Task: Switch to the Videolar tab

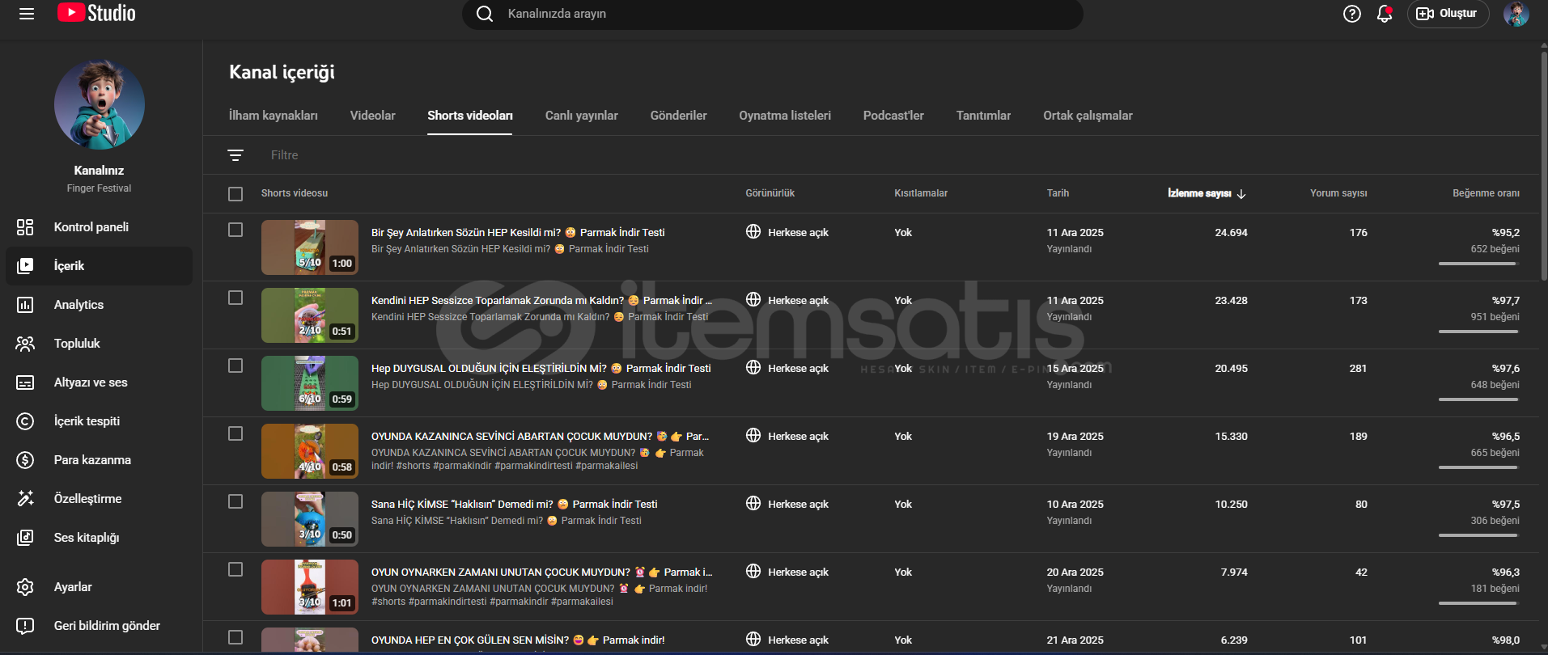Action: [x=372, y=116]
